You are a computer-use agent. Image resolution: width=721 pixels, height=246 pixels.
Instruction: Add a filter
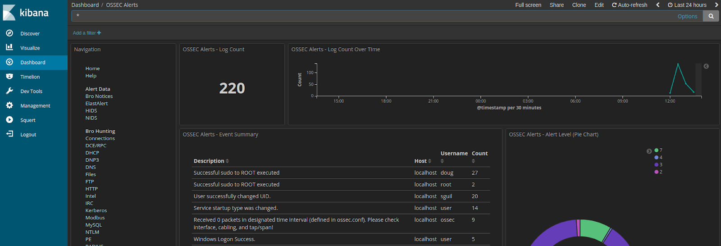point(87,33)
